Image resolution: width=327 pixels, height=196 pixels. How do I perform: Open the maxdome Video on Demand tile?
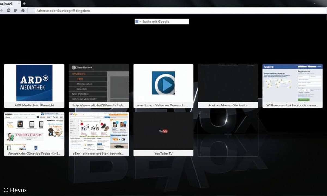click(163, 86)
